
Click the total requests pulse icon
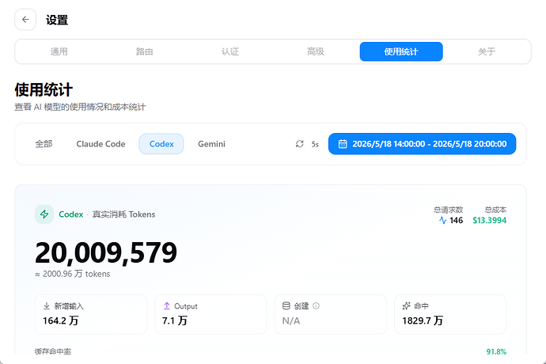click(x=442, y=220)
